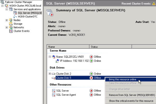Click the Status column header
156x104 pixels.
(x=110, y=47)
